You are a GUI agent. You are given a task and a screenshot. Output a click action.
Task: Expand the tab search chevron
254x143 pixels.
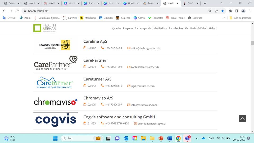pyautogui.click(x=222, y=3)
